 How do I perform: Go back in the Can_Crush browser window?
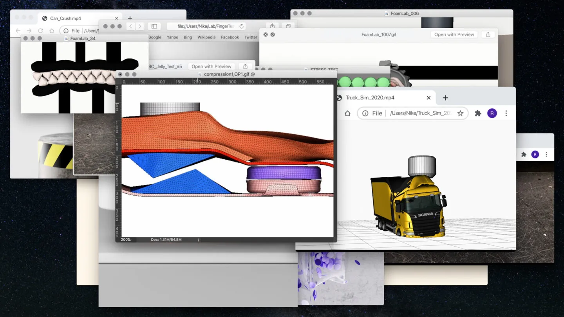click(18, 31)
